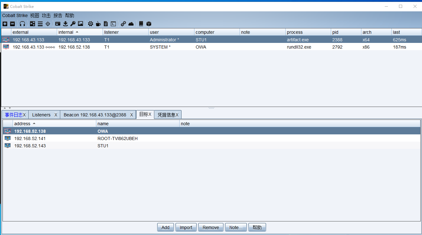Click the chain link host file icon
This screenshot has width=422, height=235.
[123, 24]
